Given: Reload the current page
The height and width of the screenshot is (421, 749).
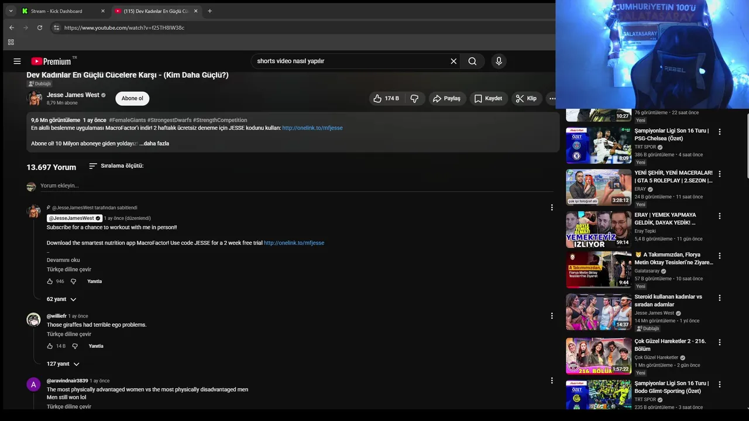Looking at the screenshot, I should coord(40,27).
